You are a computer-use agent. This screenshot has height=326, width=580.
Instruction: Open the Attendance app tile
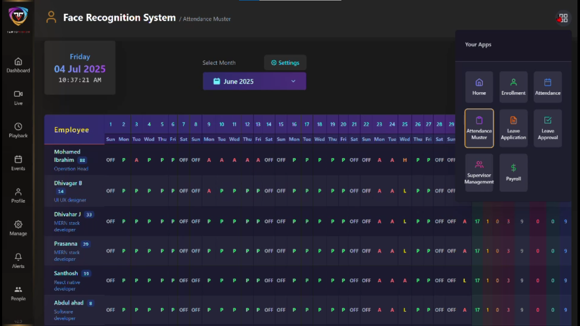coord(548,87)
